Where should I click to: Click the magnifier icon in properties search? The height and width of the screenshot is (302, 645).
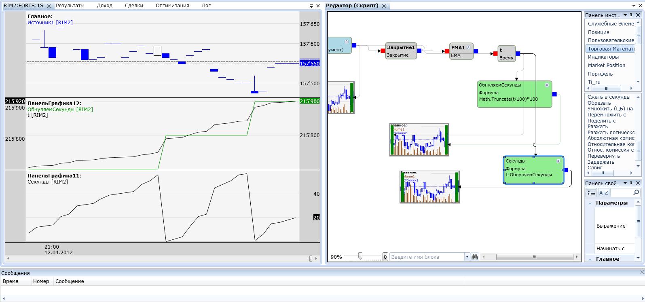[x=636, y=193]
